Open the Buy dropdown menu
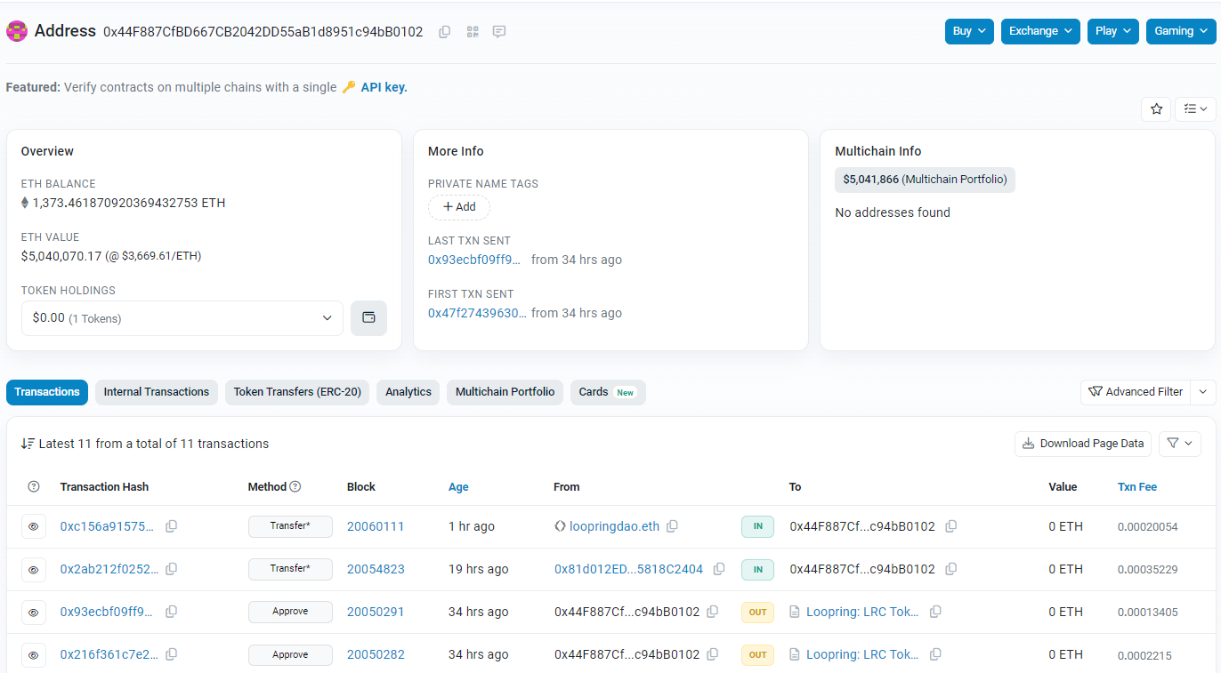 (x=969, y=31)
